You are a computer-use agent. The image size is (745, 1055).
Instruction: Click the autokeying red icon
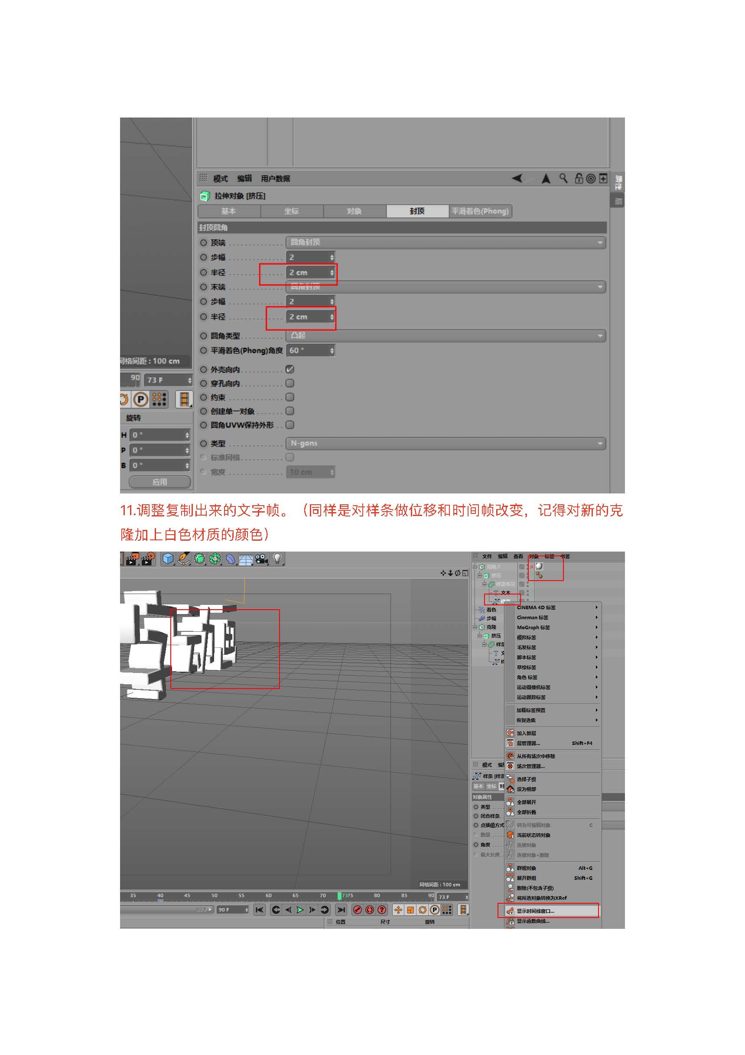[370, 909]
